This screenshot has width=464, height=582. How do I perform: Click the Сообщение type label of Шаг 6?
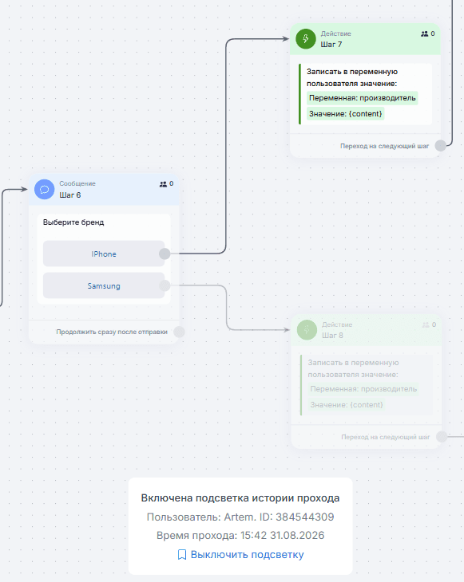(x=77, y=183)
